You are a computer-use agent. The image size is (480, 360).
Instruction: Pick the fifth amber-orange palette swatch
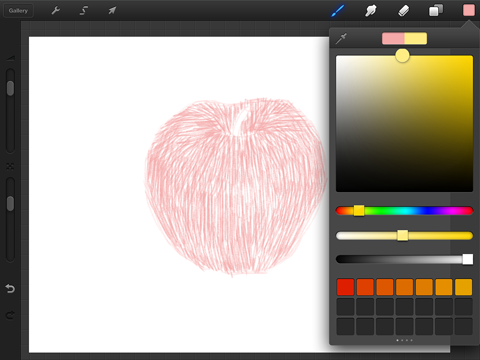pos(424,287)
